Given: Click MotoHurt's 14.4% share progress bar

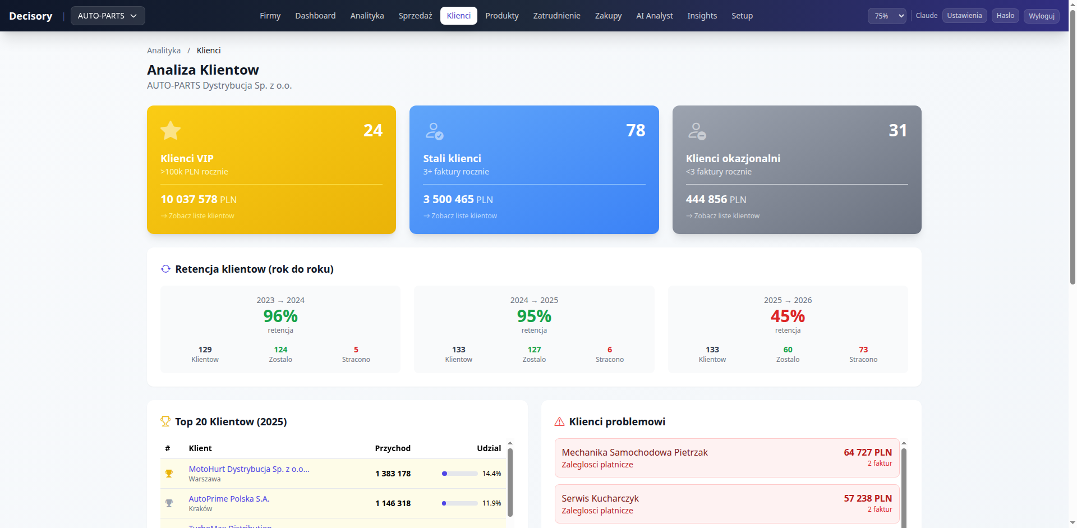Looking at the screenshot, I should coord(459,474).
